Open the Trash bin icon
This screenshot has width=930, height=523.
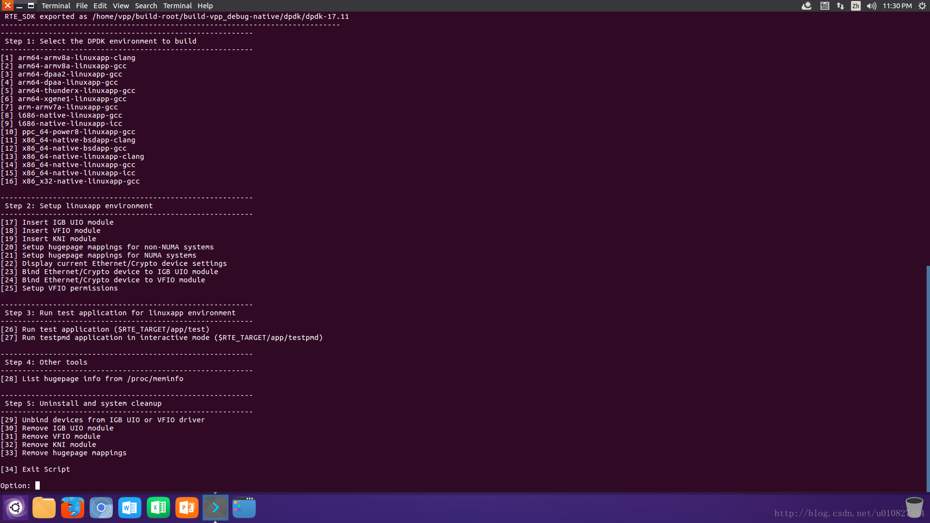click(x=914, y=507)
